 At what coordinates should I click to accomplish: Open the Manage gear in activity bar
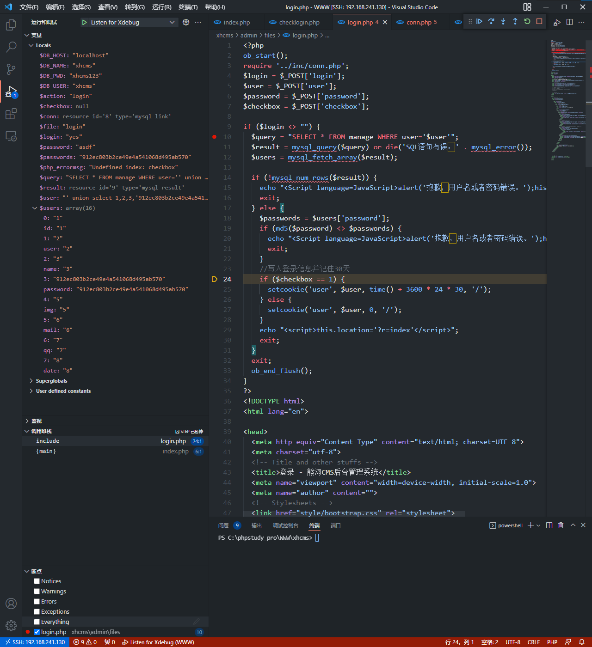11,626
